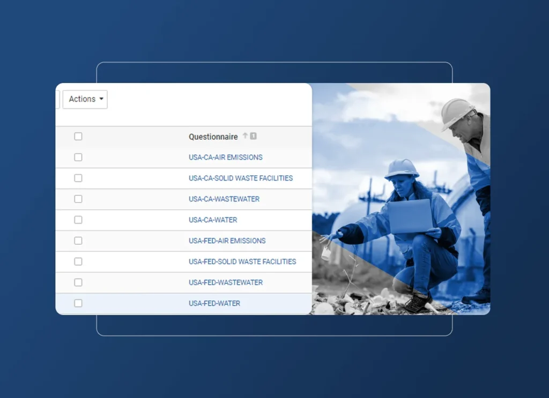
Task: Open the USA-CA-WASTEWATER questionnaire
Action: [x=224, y=199]
